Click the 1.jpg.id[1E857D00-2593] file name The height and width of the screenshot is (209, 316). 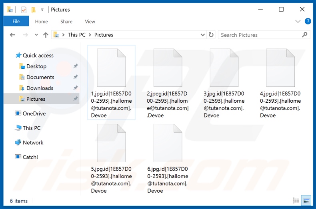click(112, 105)
